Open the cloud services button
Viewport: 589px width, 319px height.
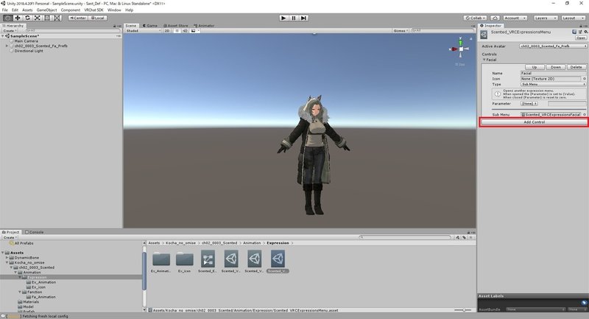point(495,18)
